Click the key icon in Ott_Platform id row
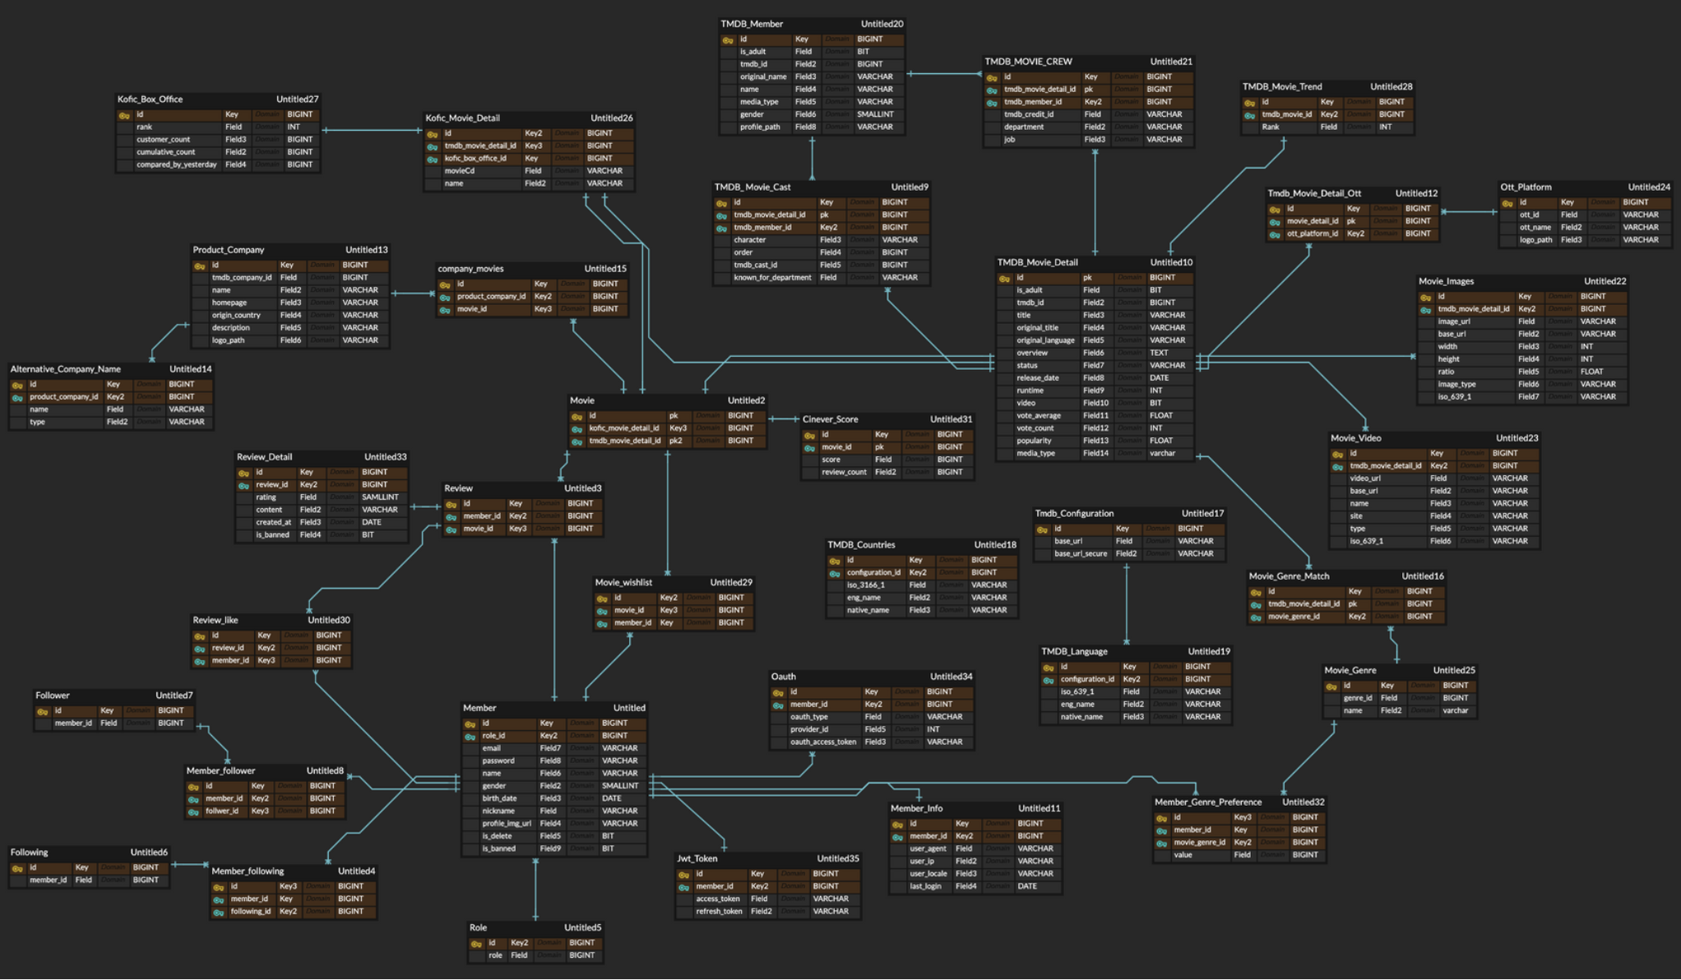1681x980 pixels. [1507, 203]
